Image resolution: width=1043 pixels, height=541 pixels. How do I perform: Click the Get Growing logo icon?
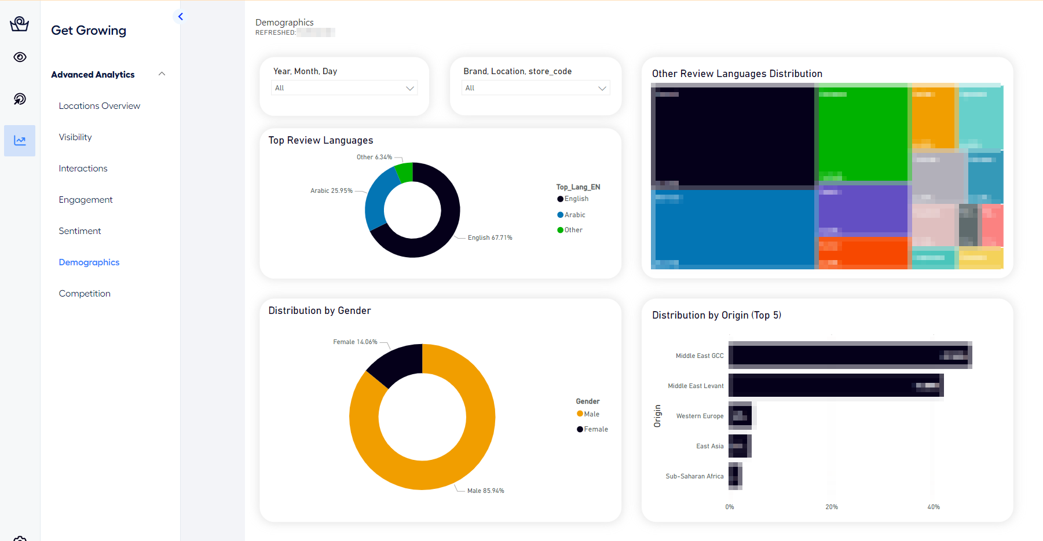point(20,24)
